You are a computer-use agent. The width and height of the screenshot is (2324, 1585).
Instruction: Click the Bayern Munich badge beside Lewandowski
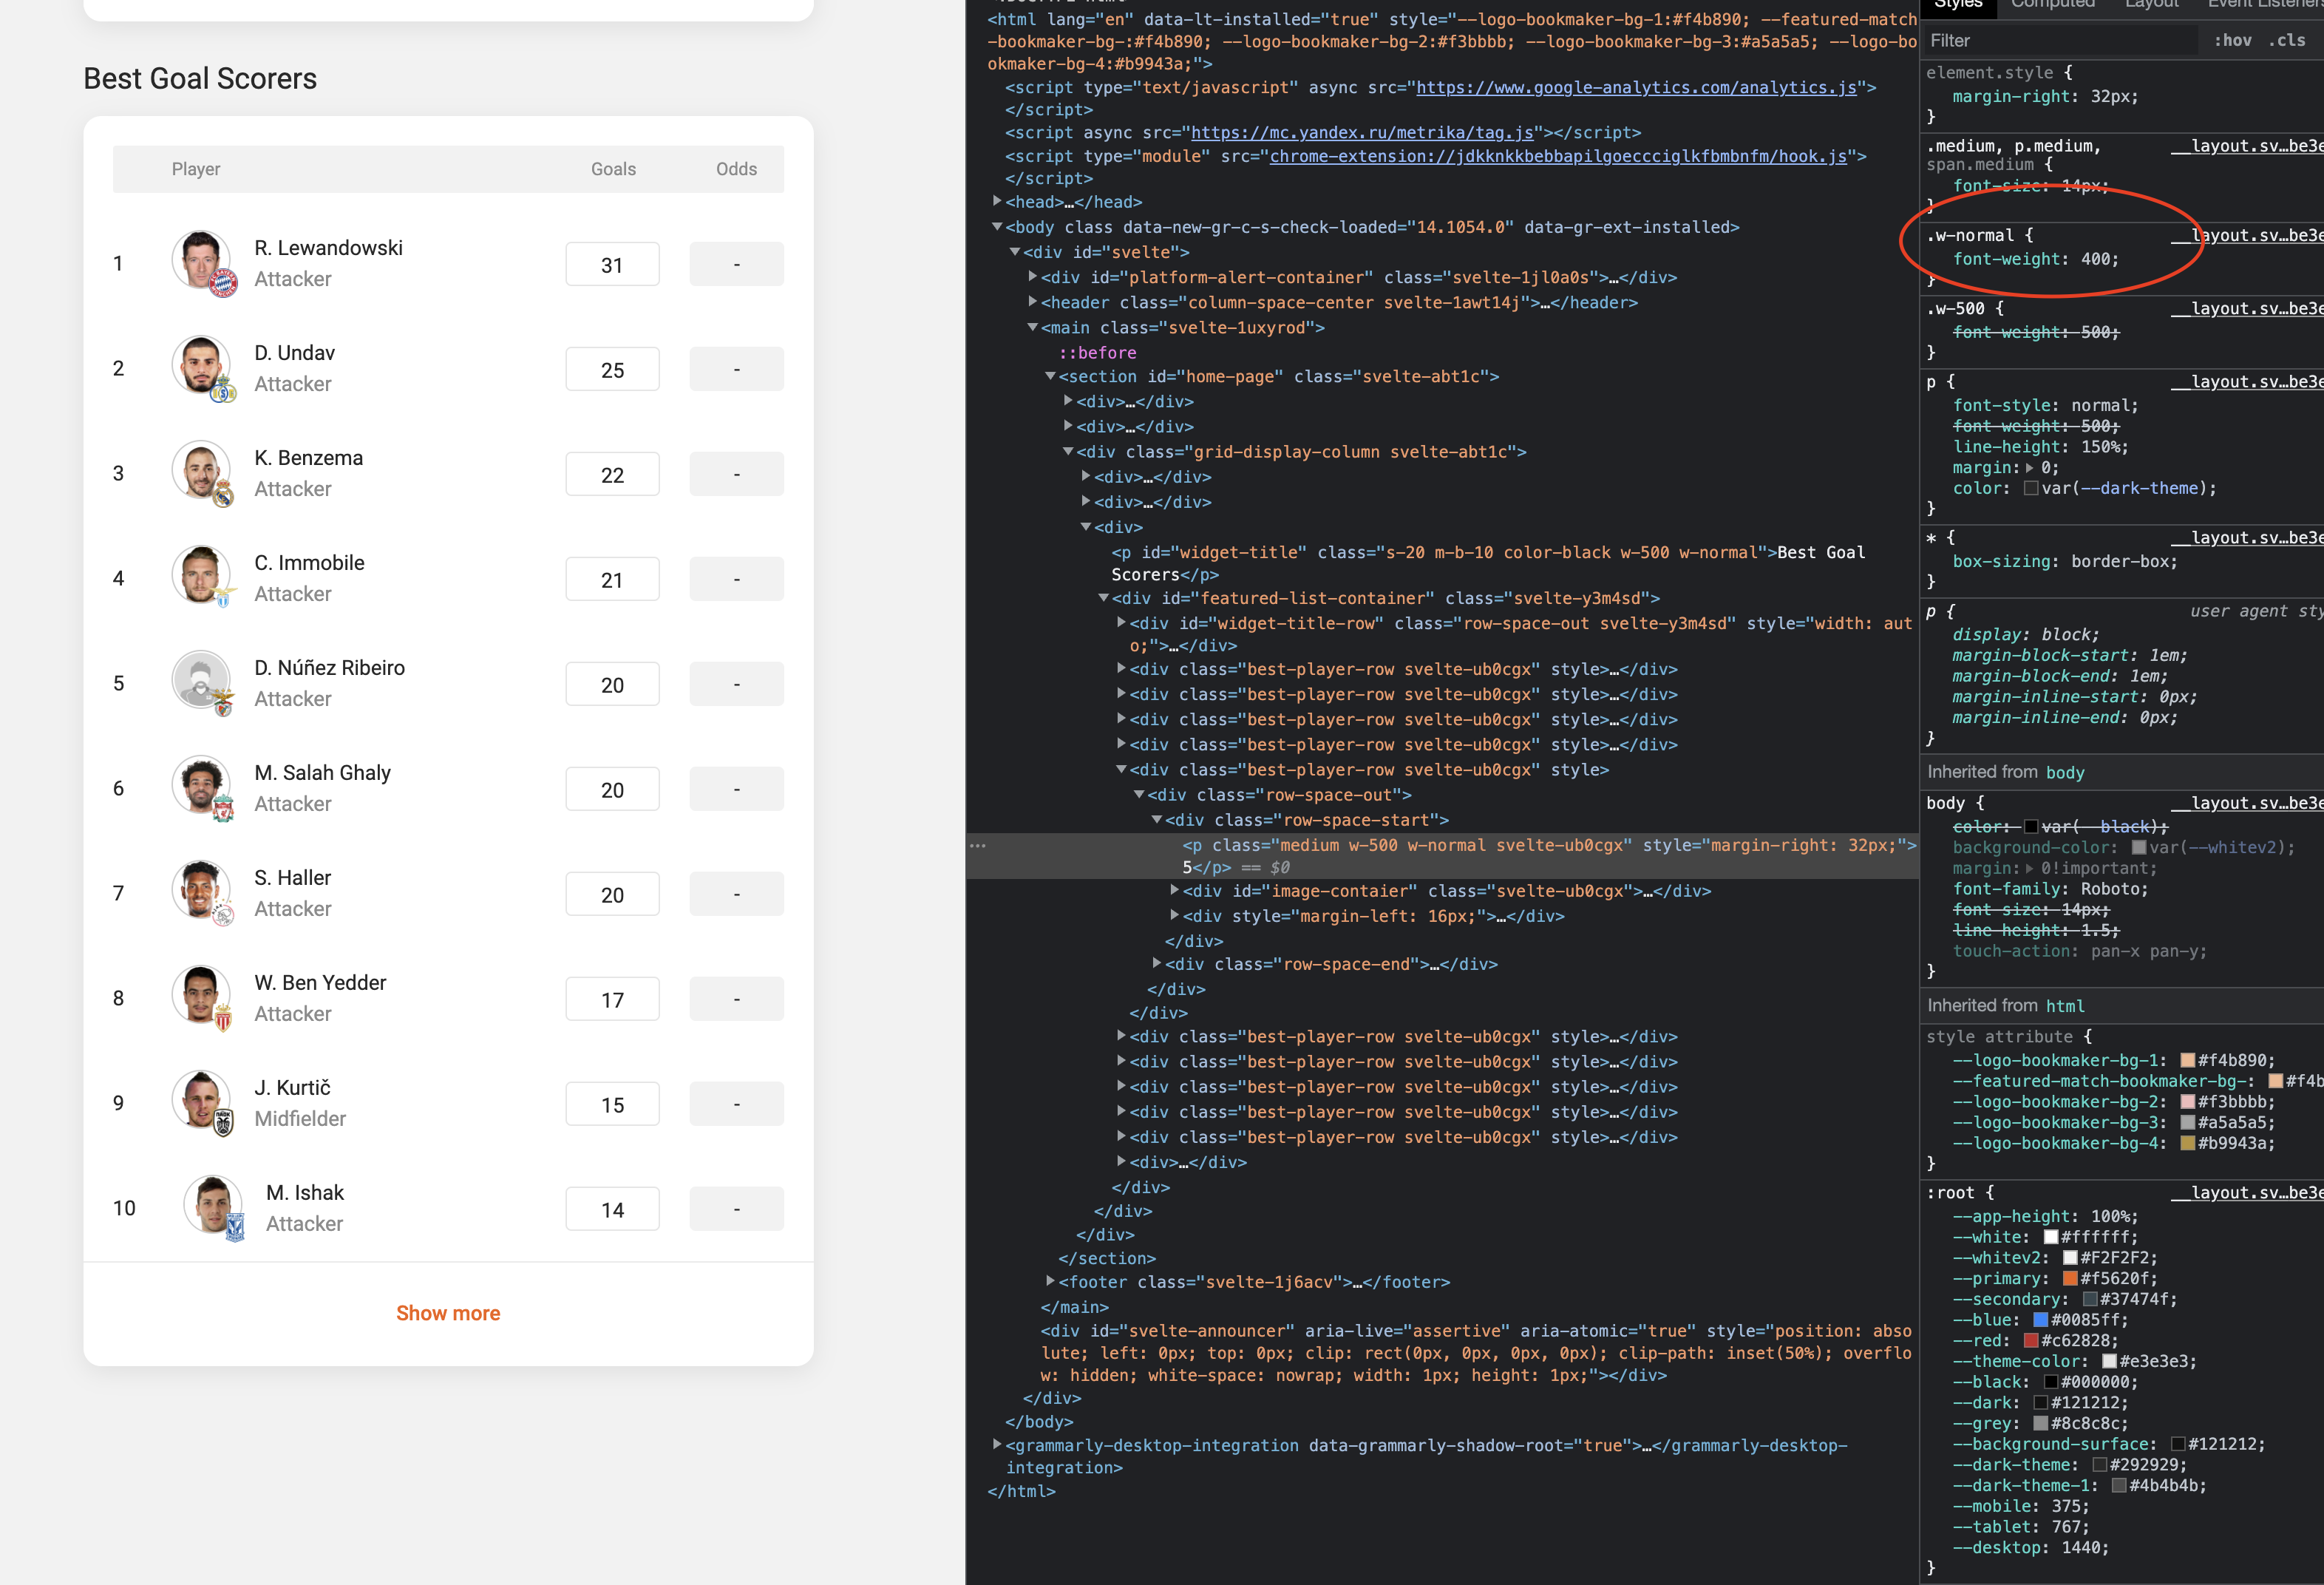click(x=223, y=284)
